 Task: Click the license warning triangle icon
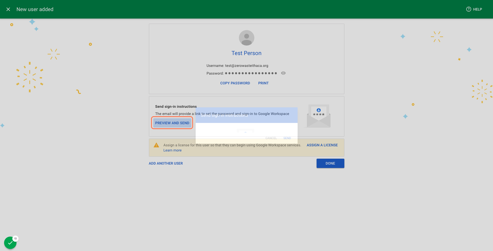coord(156,145)
